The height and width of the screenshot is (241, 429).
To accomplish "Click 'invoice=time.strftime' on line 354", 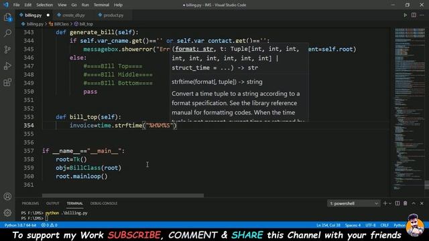I will [x=106, y=125].
